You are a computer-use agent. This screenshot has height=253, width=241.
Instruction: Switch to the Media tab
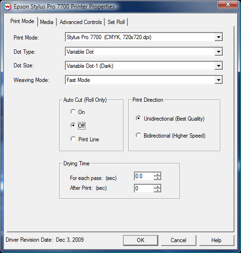[x=47, y=22]
